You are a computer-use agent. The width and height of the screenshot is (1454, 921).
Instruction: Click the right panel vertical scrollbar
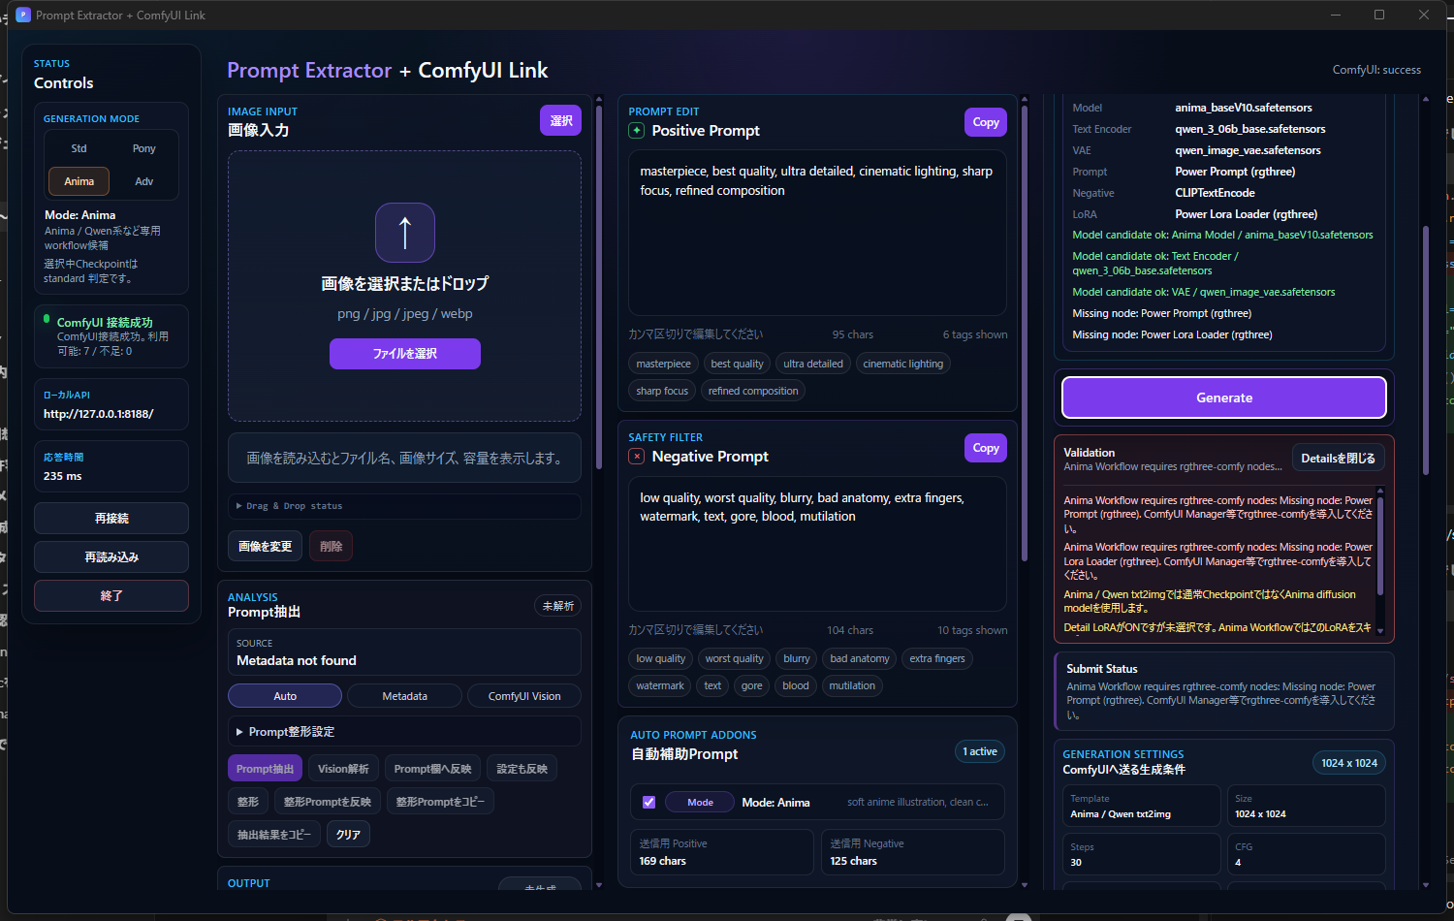[x=1425, y=349]
